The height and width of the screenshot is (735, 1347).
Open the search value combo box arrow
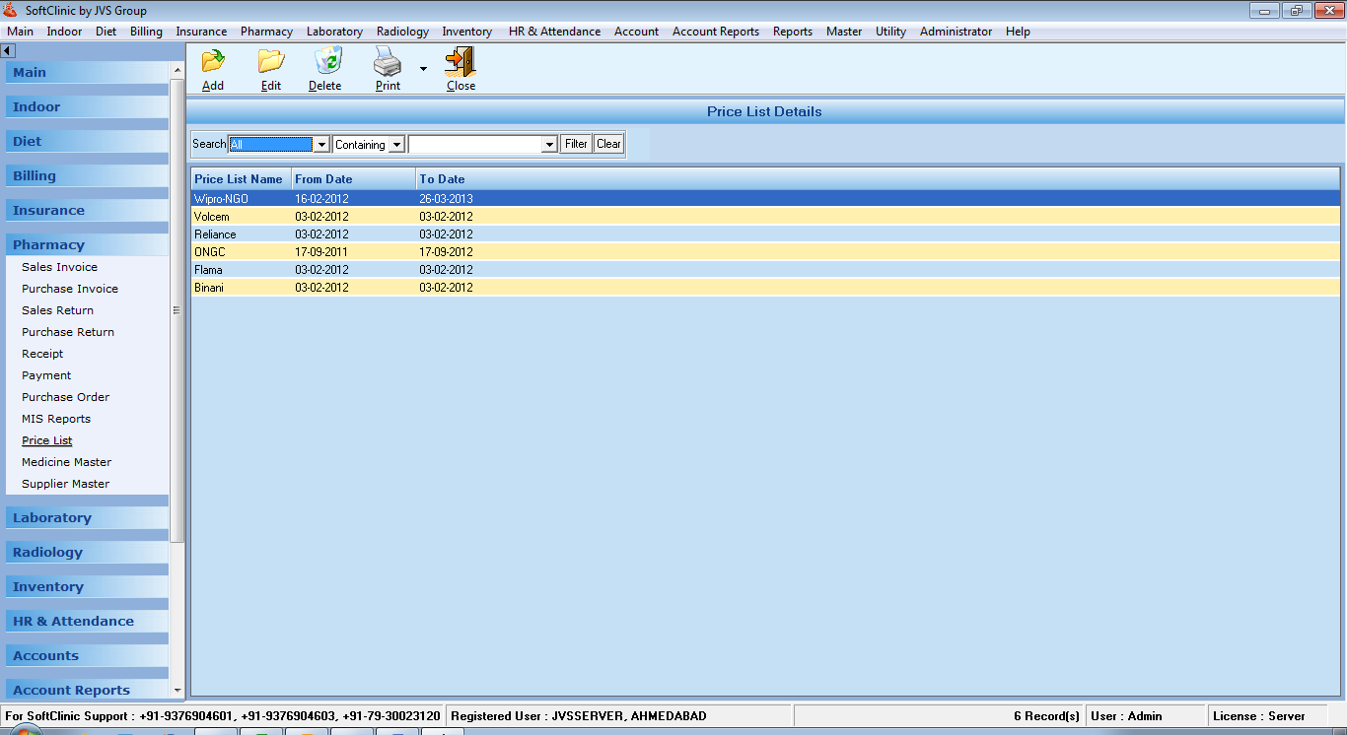[x=549, y=145]
